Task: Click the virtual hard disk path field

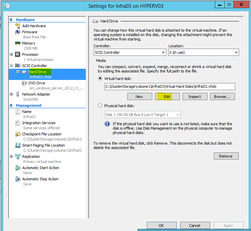Action: coord(170,86)
